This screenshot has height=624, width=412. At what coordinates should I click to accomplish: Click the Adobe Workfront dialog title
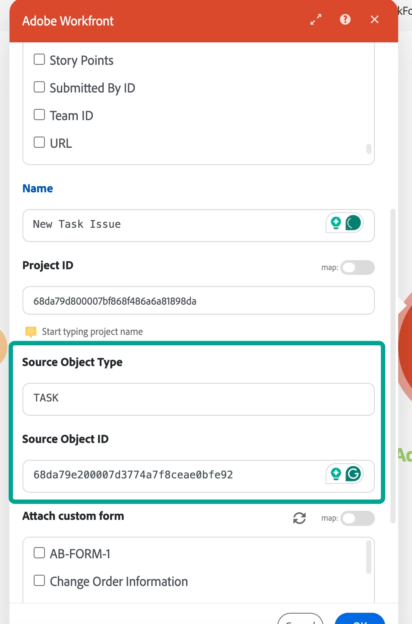pyautogui.click(x=68, y=21)
